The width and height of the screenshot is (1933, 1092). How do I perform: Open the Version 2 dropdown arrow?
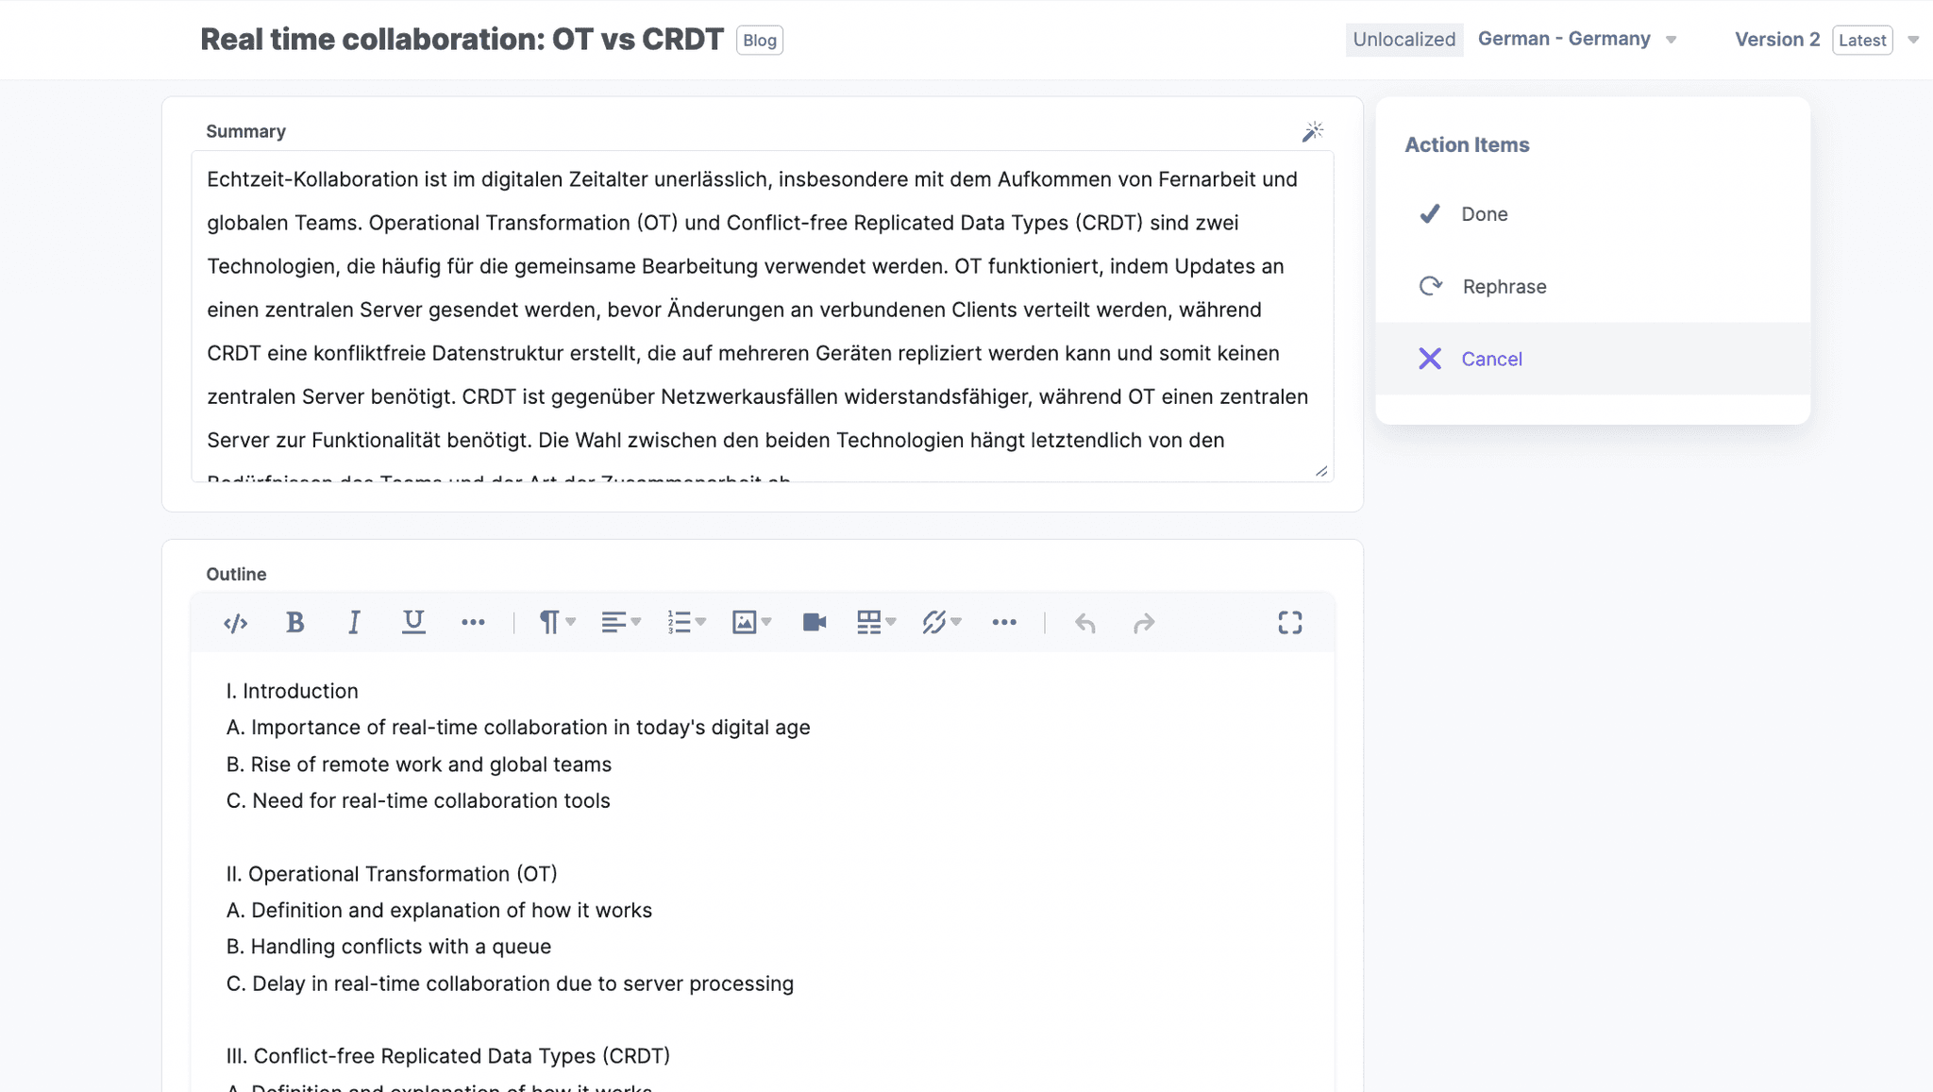coord(1913,40)
